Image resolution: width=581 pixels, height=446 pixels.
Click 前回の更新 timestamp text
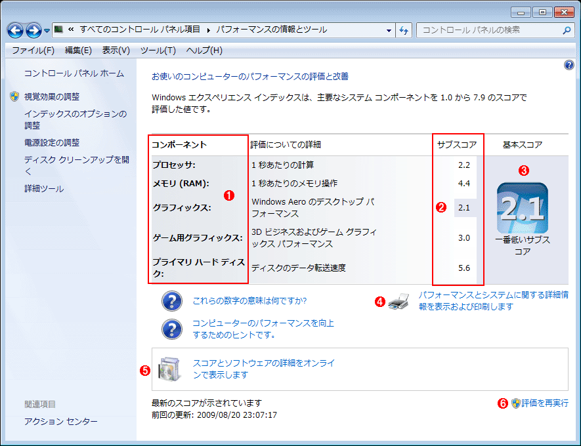(214, 415)
